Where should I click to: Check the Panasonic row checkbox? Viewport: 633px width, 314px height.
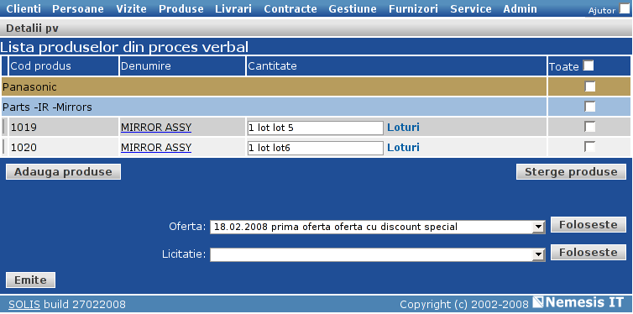(x=590, y=86)
